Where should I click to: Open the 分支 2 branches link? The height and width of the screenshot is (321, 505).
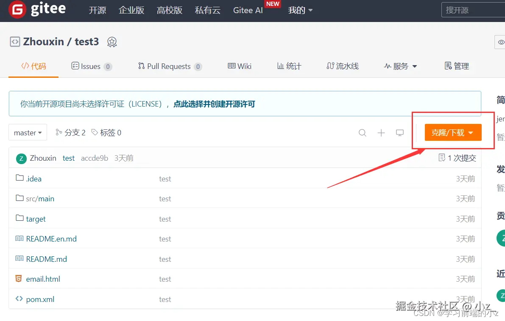click(70, 132)
